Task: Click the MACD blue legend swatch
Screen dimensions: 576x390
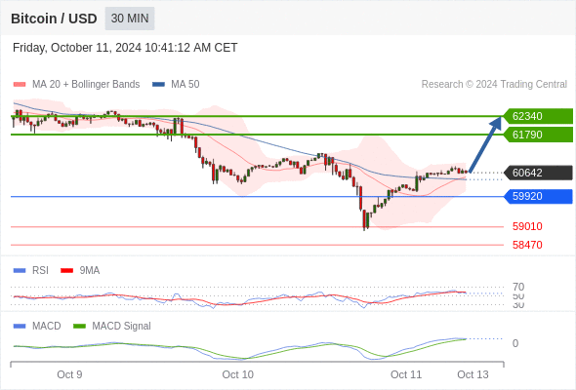Action: [x=20, y=327]
